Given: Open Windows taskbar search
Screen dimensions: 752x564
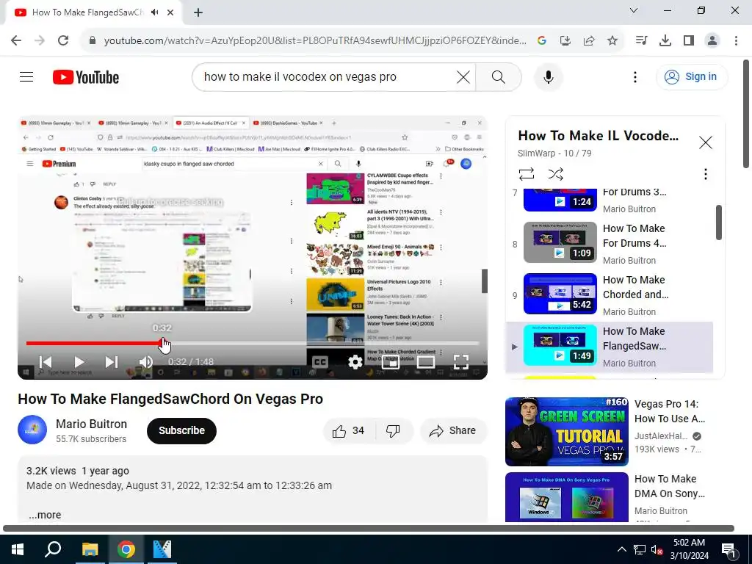Looking at the screenshot, I should [x=53, y=549].
